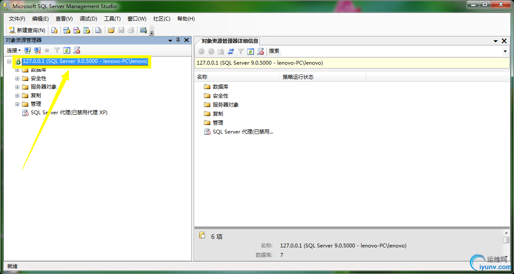The image size is (514, 274).
Task: Open the 编辑(E) menu
Action: (40, 19)
